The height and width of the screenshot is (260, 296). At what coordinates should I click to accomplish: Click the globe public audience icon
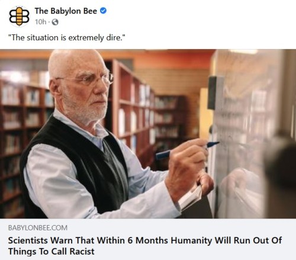pyautogui.click(x=55, y=22)
